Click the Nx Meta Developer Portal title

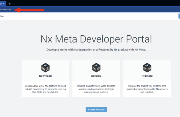(96, 39)
